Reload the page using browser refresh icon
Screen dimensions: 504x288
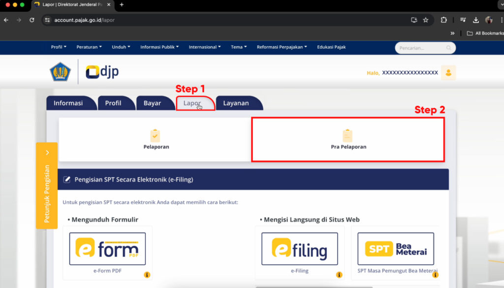pyautogui.click(x=32, y=20)
